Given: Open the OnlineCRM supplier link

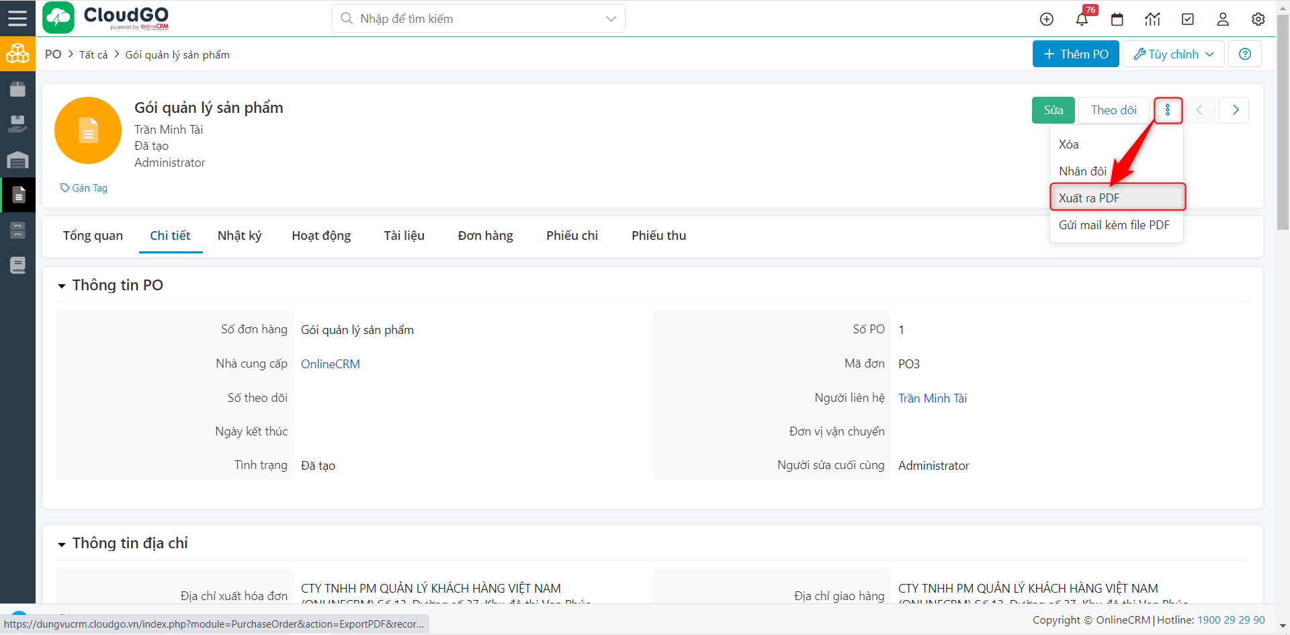Looking at the screenshot, I should click(330, 364).
